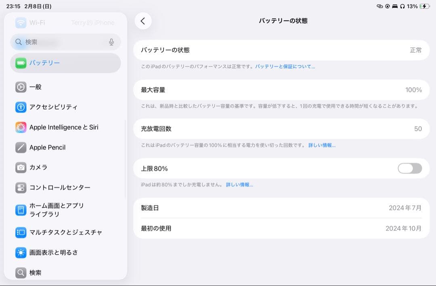Enable the 上限80% charging limit toggle

pos(409,168)
